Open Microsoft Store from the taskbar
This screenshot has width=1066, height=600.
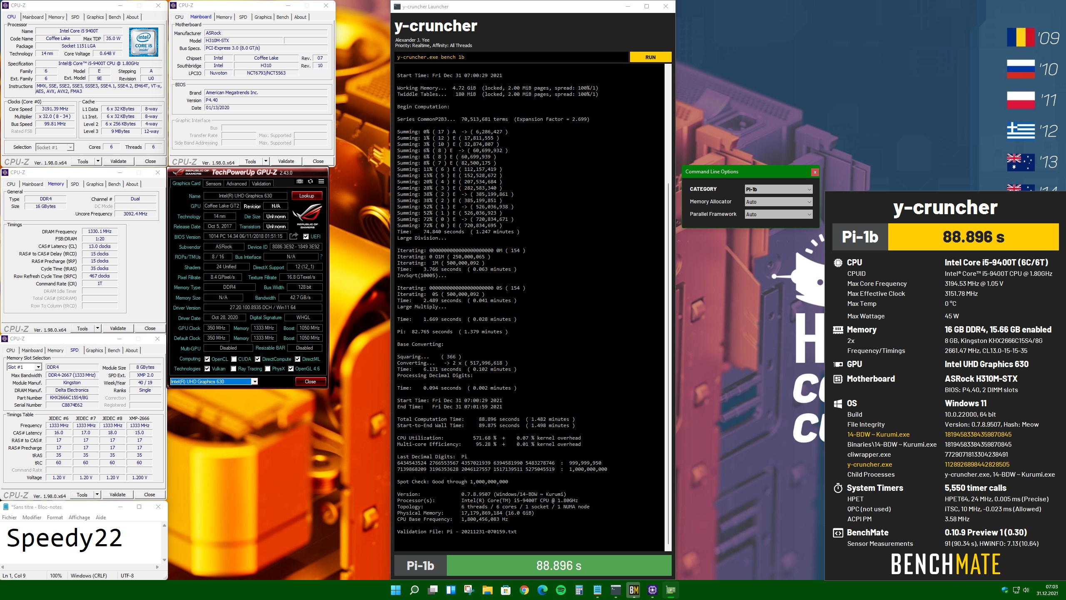pyautogui.click(x=506, y=590)
